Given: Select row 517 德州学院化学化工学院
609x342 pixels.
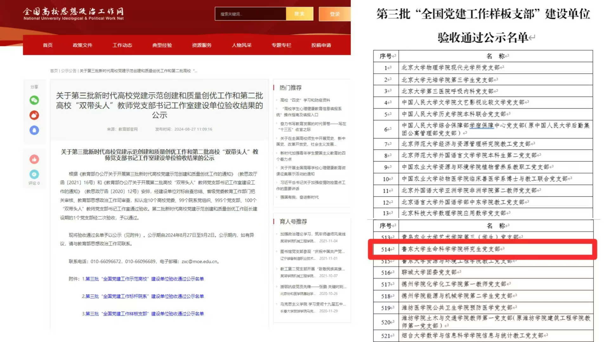Looking at the screenshot, I should pos(483,284).
